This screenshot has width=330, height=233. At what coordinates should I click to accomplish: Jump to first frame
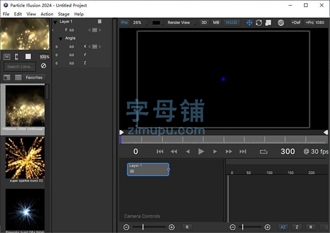click(160, 152)
